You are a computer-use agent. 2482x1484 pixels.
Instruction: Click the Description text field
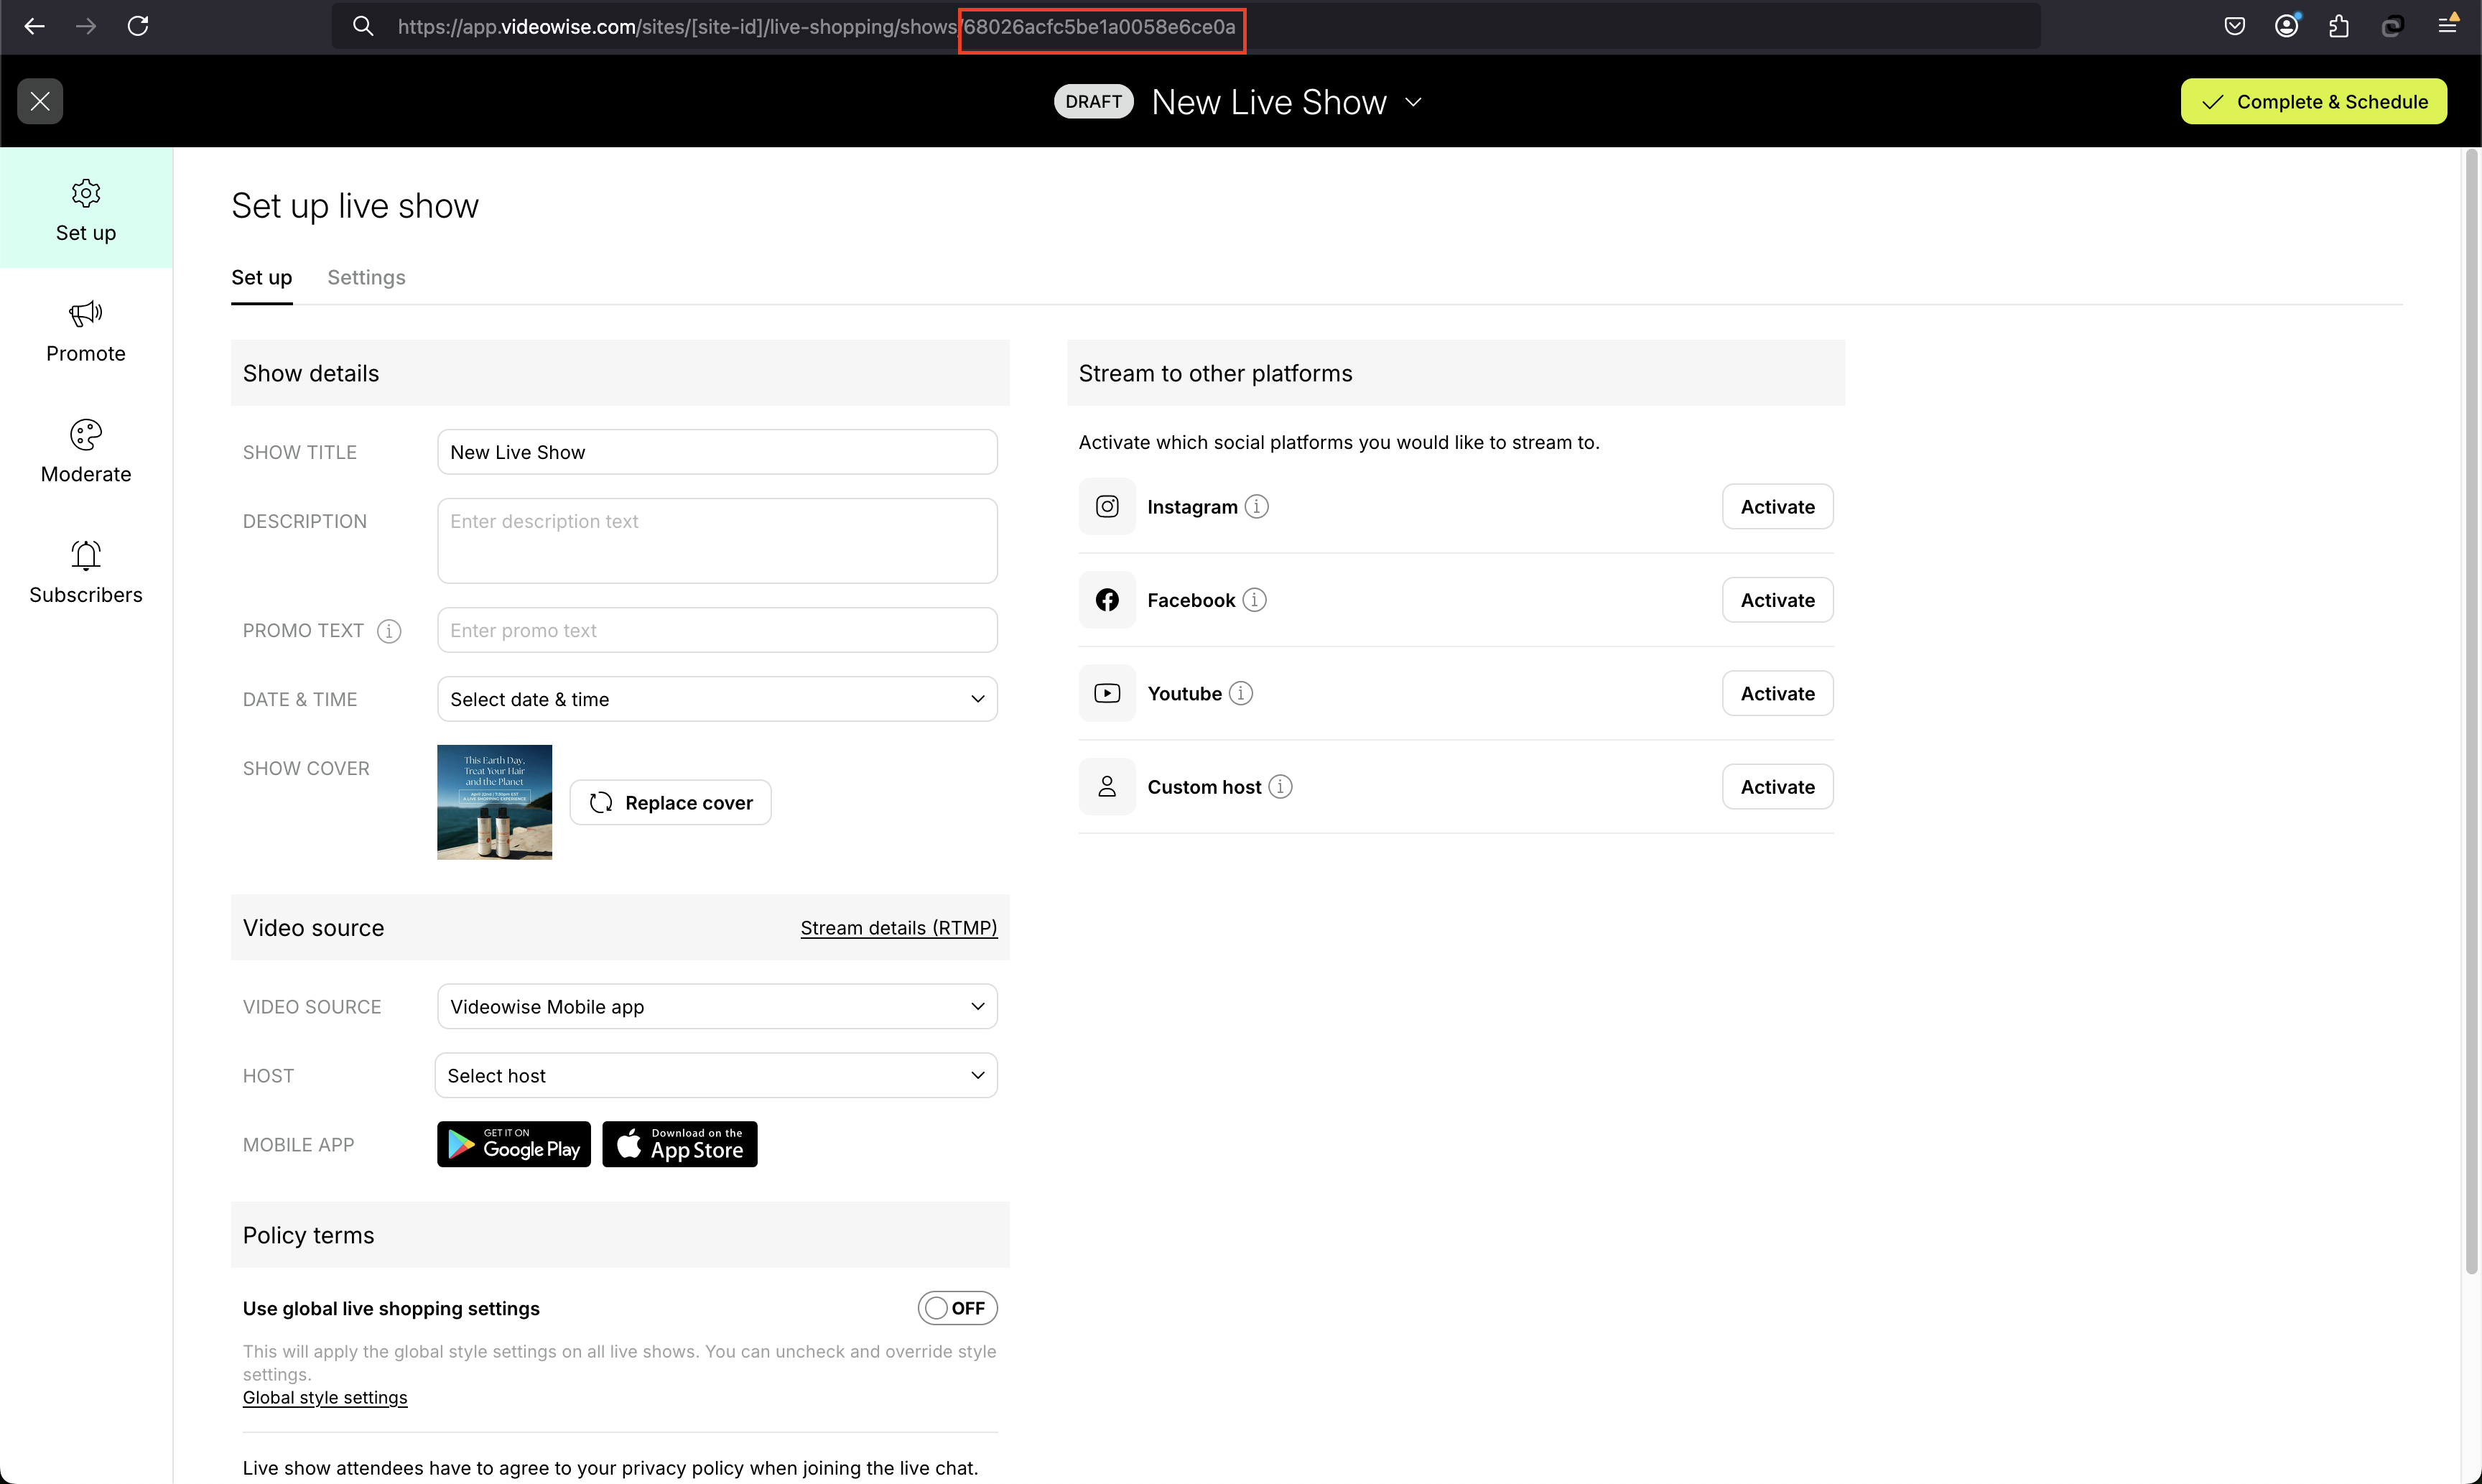click(717, 541)
